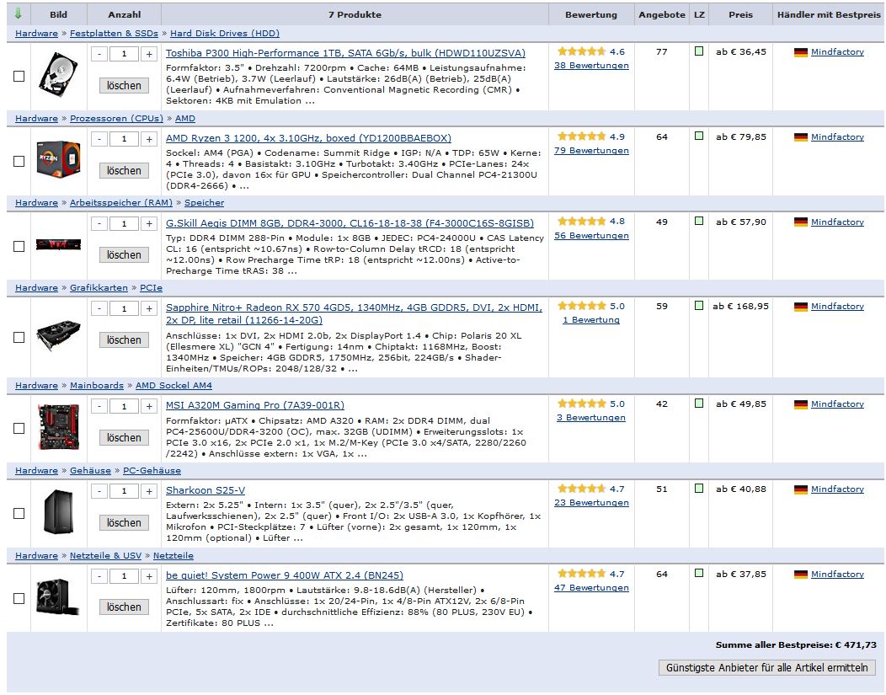Increase quantity of be quiet! System Power 9
886x695 pixels.
(x=149, y=576)
